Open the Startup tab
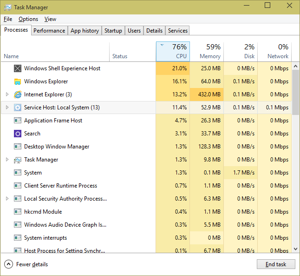This screenshot has height=276, width=300. [x=113, y=31]
